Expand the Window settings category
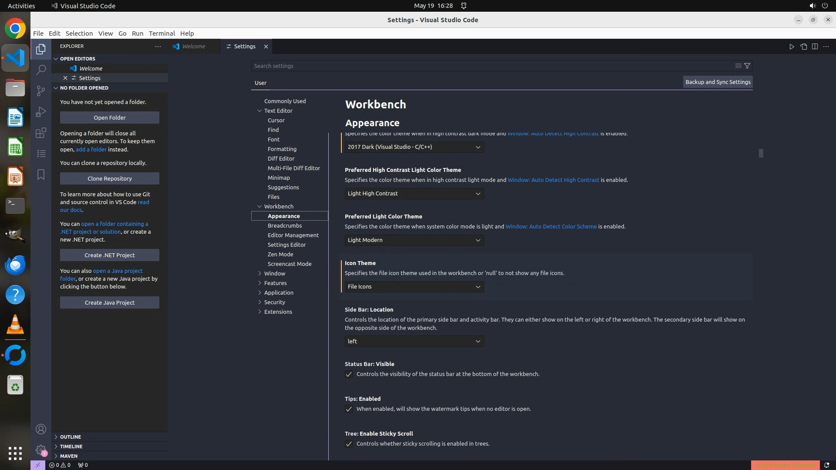This screenshot has width=836, height=470. click(x=274, y=273)
